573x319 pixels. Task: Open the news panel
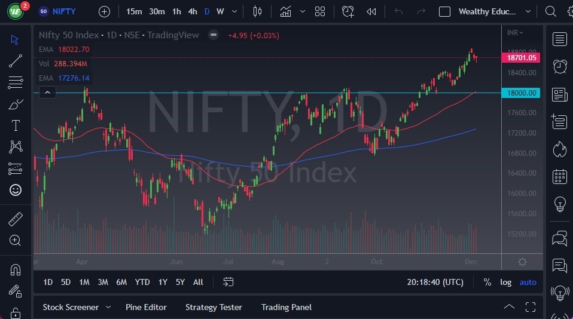[x=559, y=94]
